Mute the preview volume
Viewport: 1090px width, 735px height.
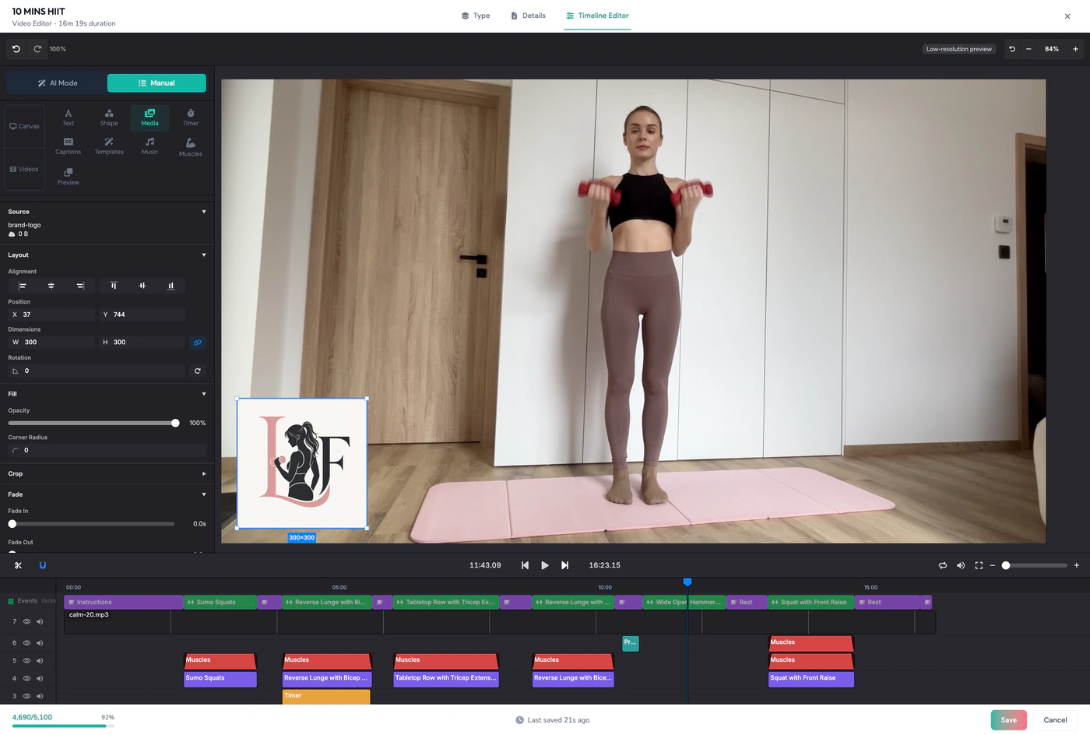click(961, 565)
